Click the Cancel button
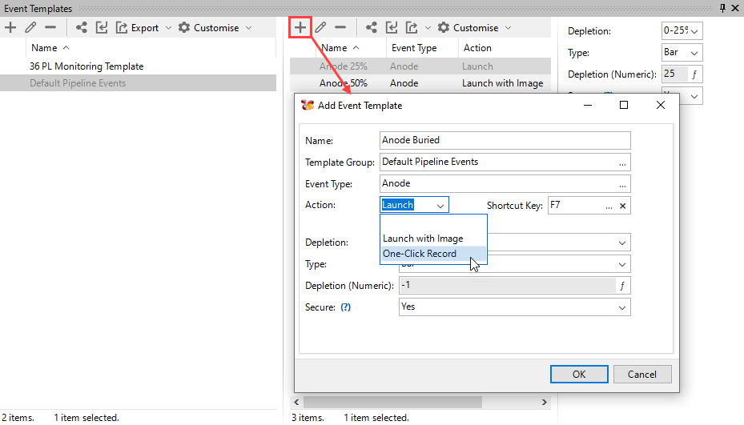 pyautogui.click(x=642, y=375)
